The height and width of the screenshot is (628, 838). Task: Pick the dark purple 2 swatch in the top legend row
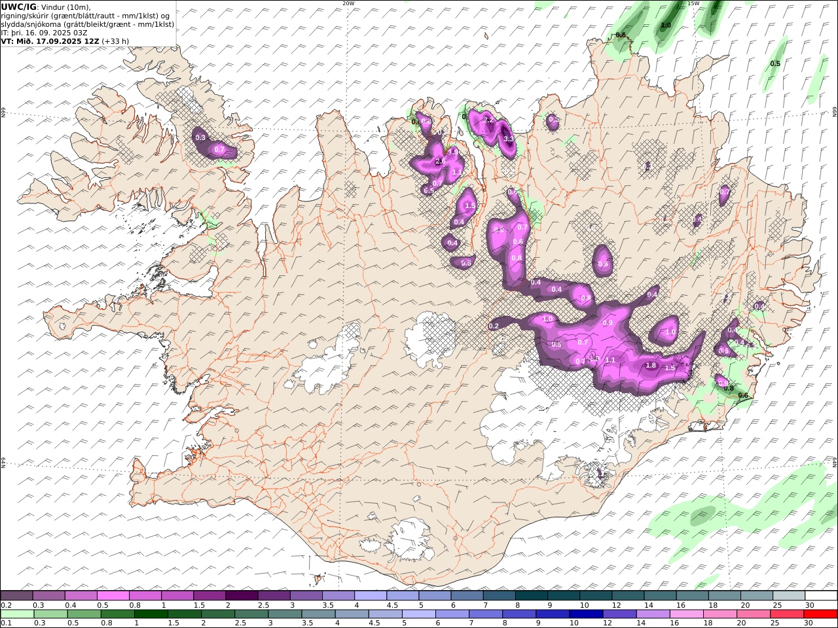click(242, 595)
